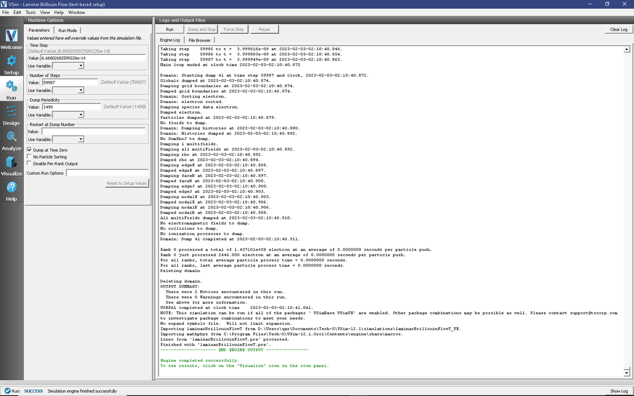Open the Setup gear icon
634x396 pixels.
11,61
